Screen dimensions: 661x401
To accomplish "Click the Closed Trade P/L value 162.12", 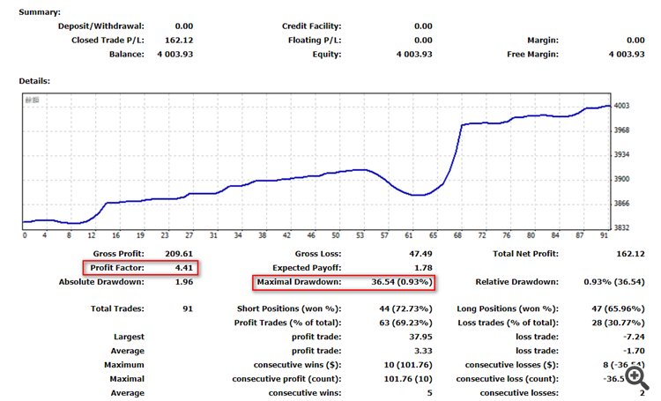I will (x=179, y=40).
